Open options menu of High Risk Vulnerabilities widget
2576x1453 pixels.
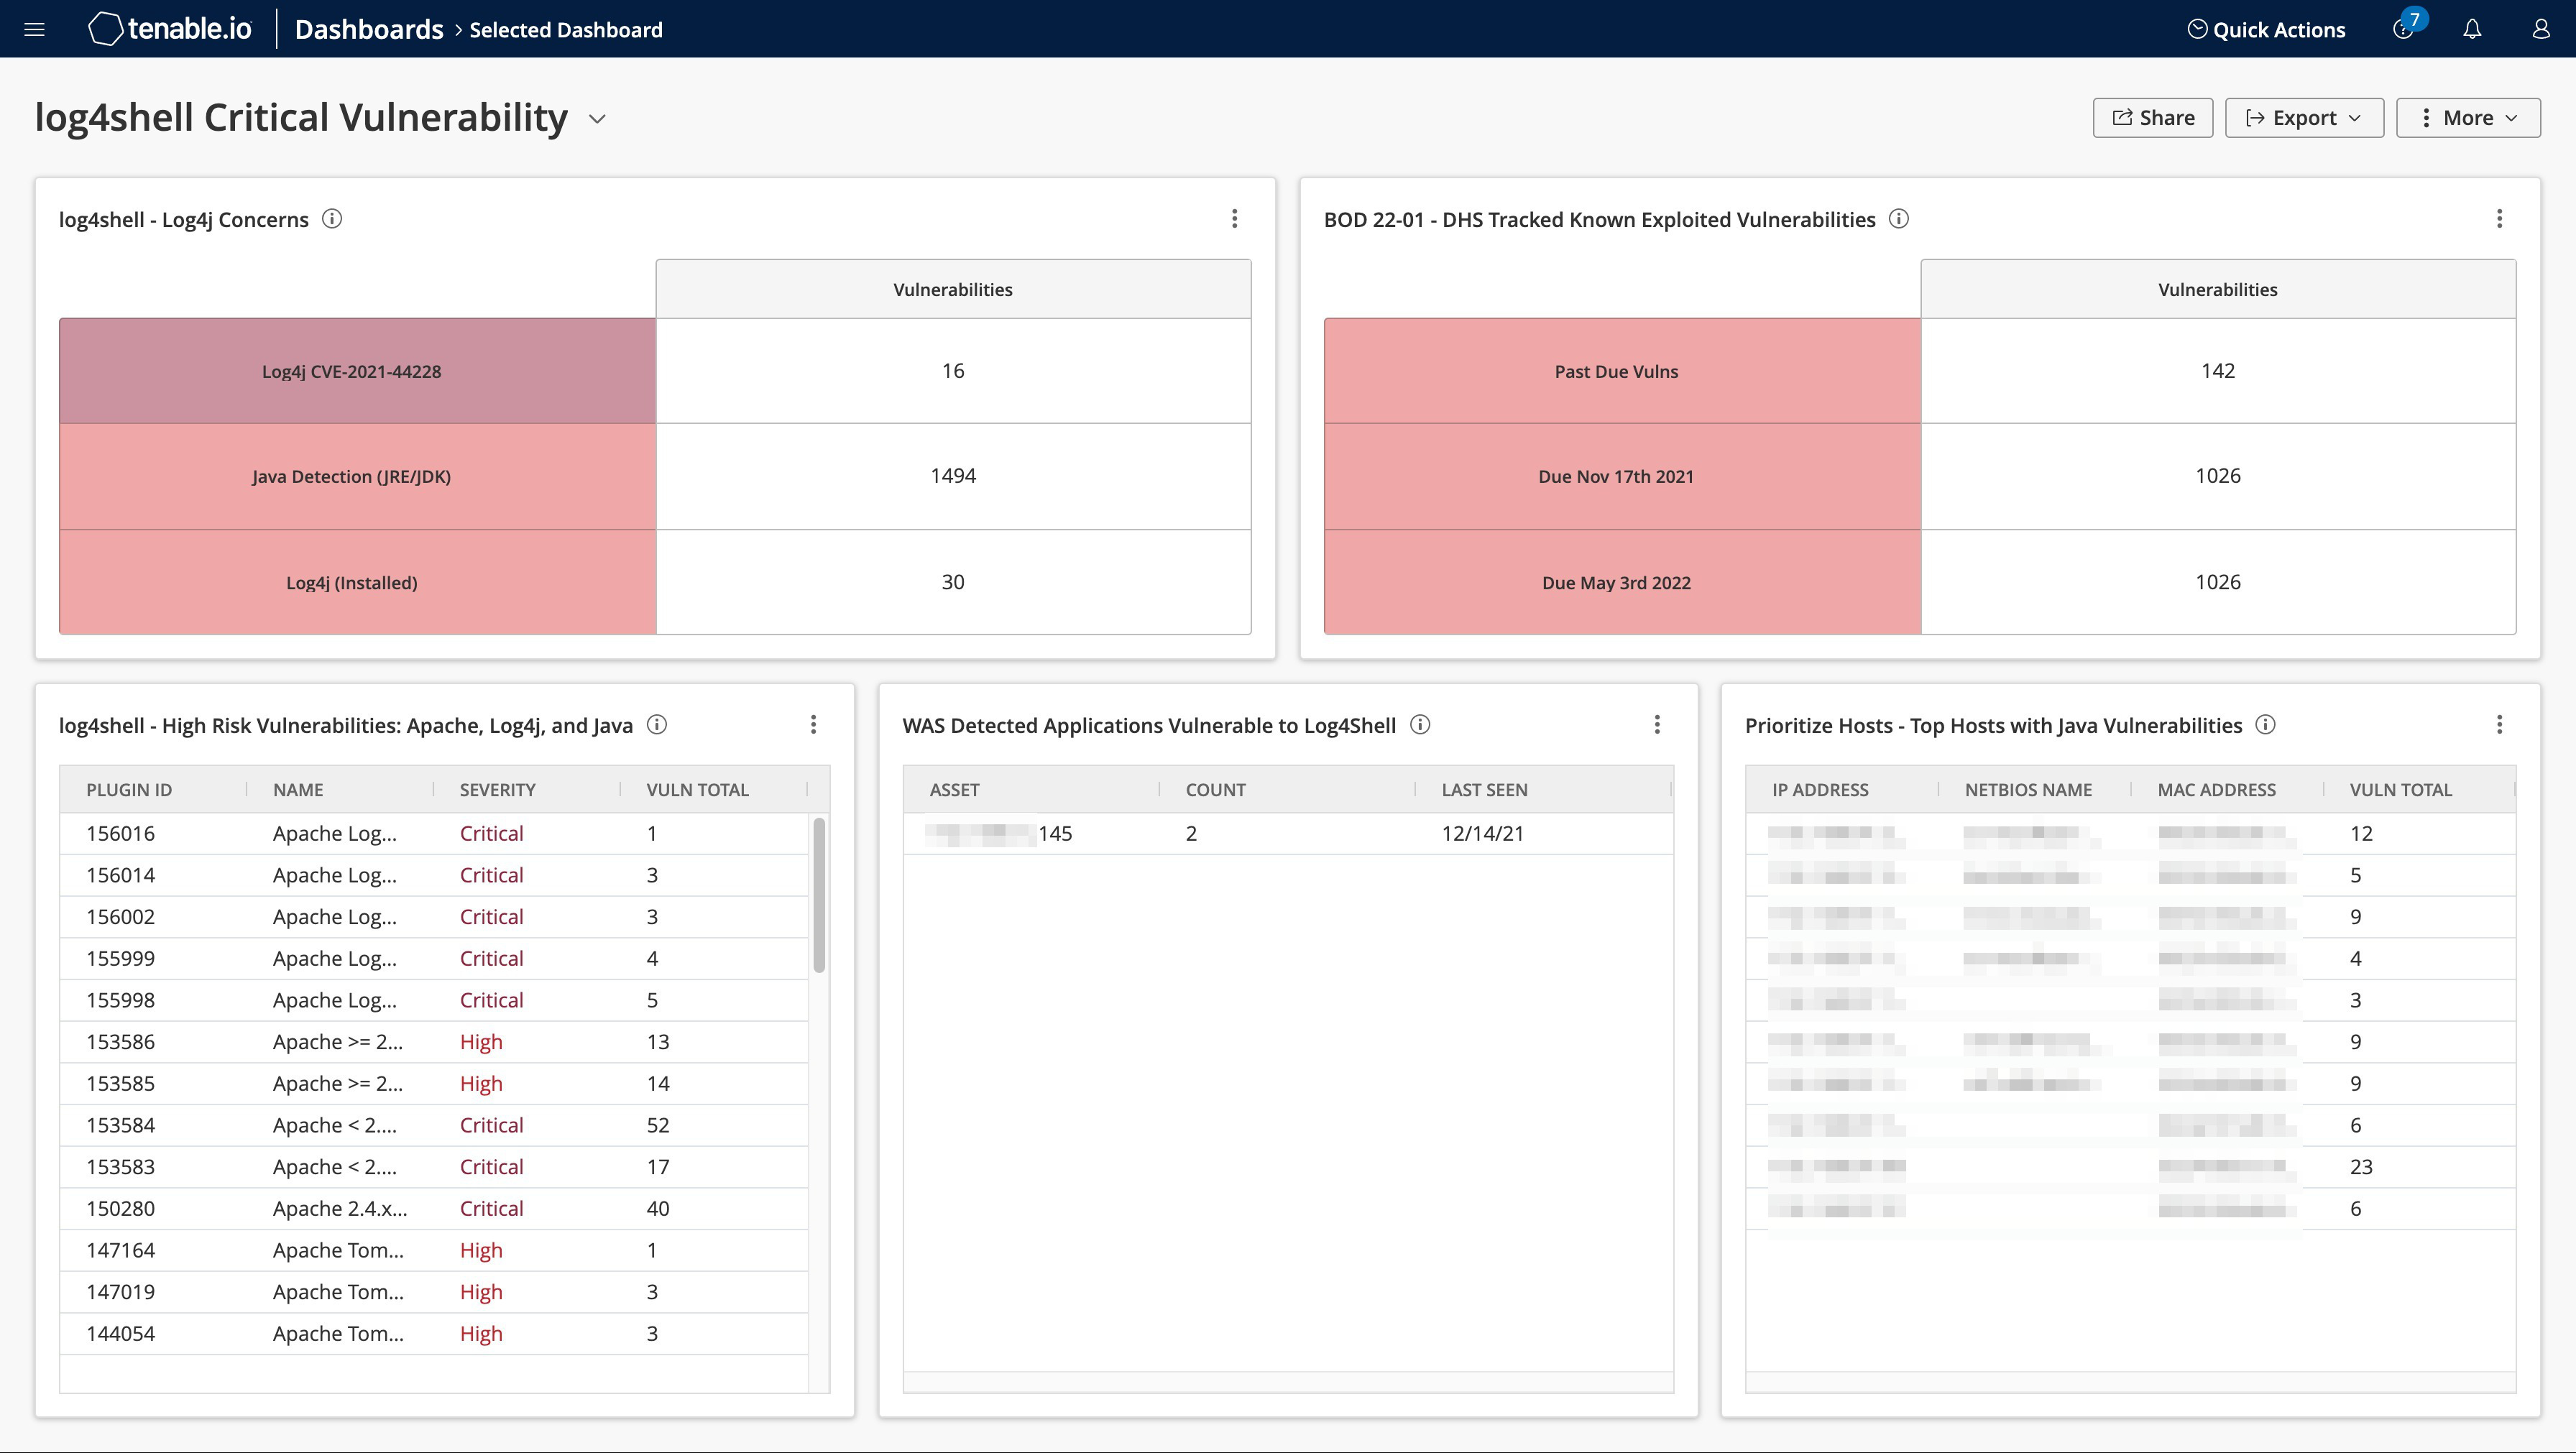(814, 725)
